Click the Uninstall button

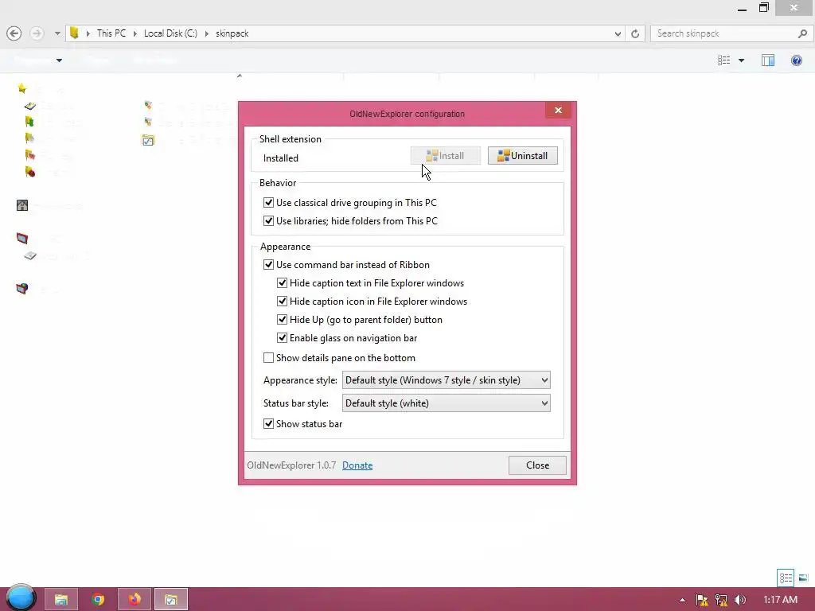click(522, 156)
